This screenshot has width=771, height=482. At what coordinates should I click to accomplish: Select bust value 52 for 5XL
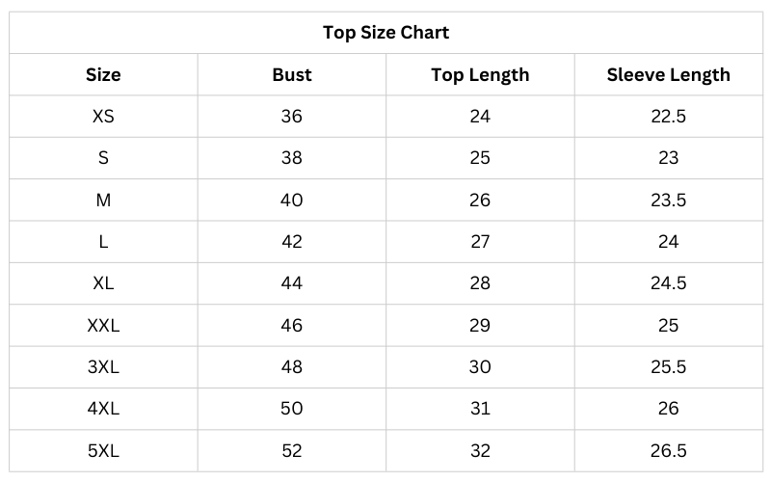292,450
